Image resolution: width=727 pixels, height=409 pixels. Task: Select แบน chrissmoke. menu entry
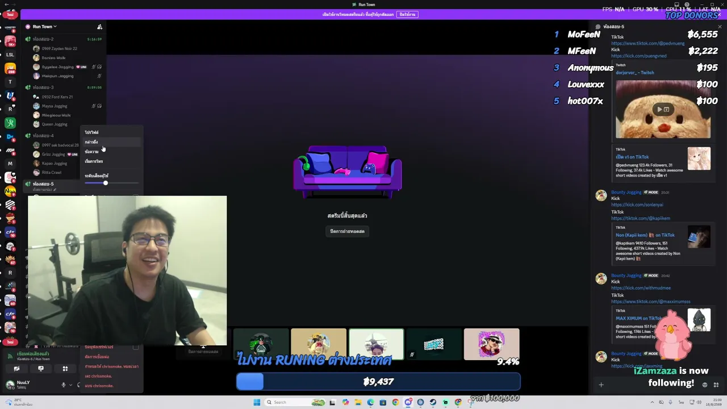pyautogui.click(x=111, y=386)
